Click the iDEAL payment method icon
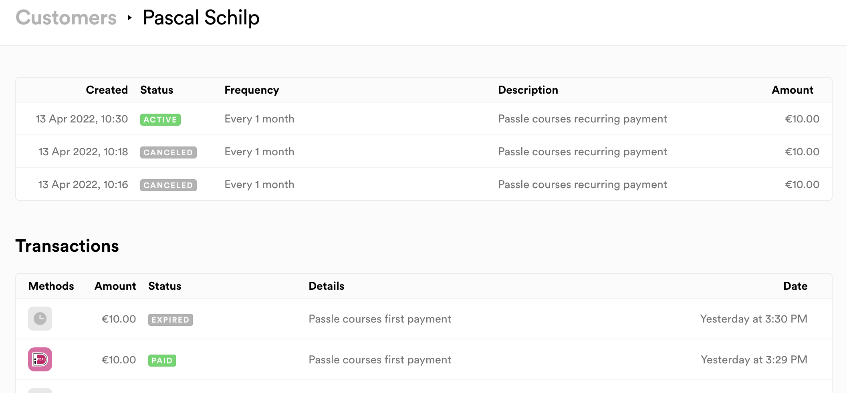This screenshot has width=847, height=393. tap(40, 359)
